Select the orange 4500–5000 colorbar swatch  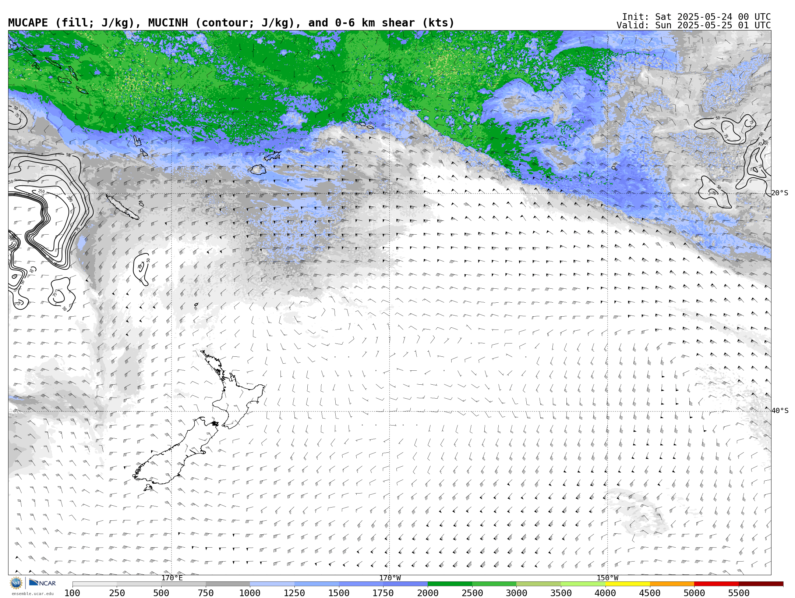click(672, 584)
